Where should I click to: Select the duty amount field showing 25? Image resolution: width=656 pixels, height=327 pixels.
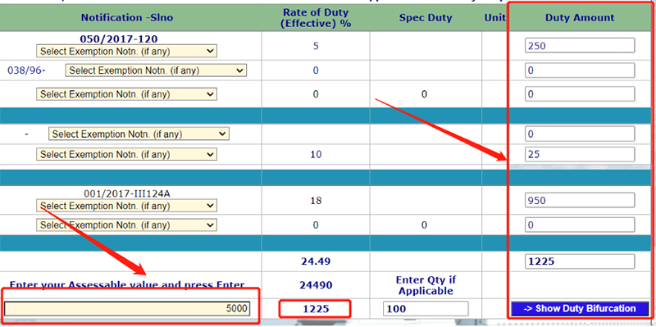click(x=580, y=154)
